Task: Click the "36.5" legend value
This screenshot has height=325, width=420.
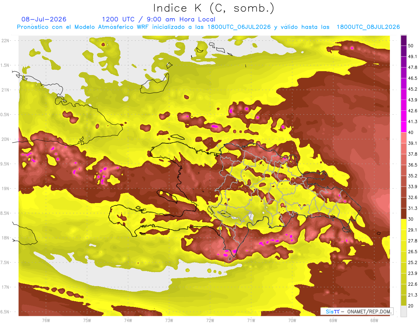Action: click(412, 165)
